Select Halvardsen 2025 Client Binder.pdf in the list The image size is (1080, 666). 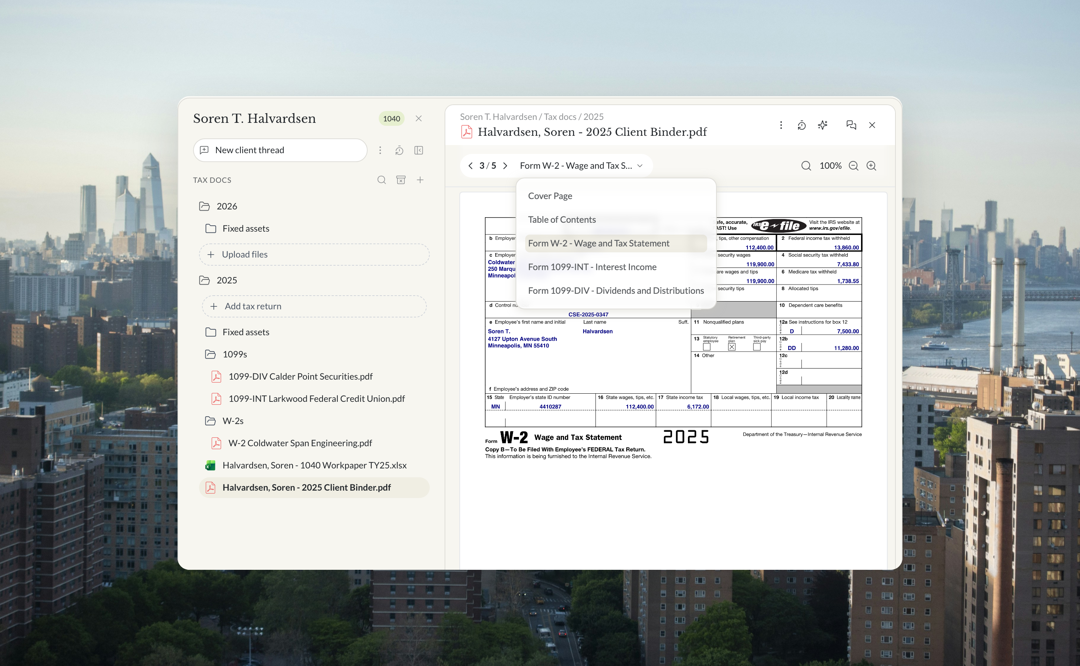[314, 488]
